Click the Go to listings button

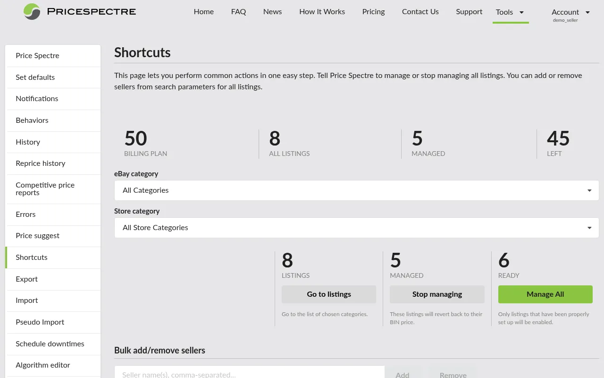pyautogui.click(x=329, y=294)
